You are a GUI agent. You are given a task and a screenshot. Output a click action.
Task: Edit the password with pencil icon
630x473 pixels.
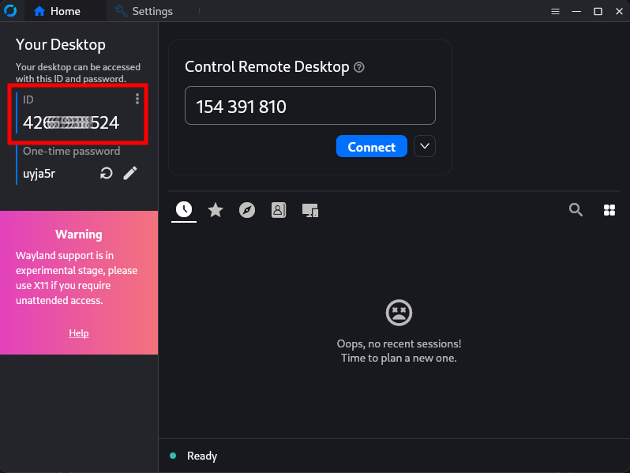(130, 173)
